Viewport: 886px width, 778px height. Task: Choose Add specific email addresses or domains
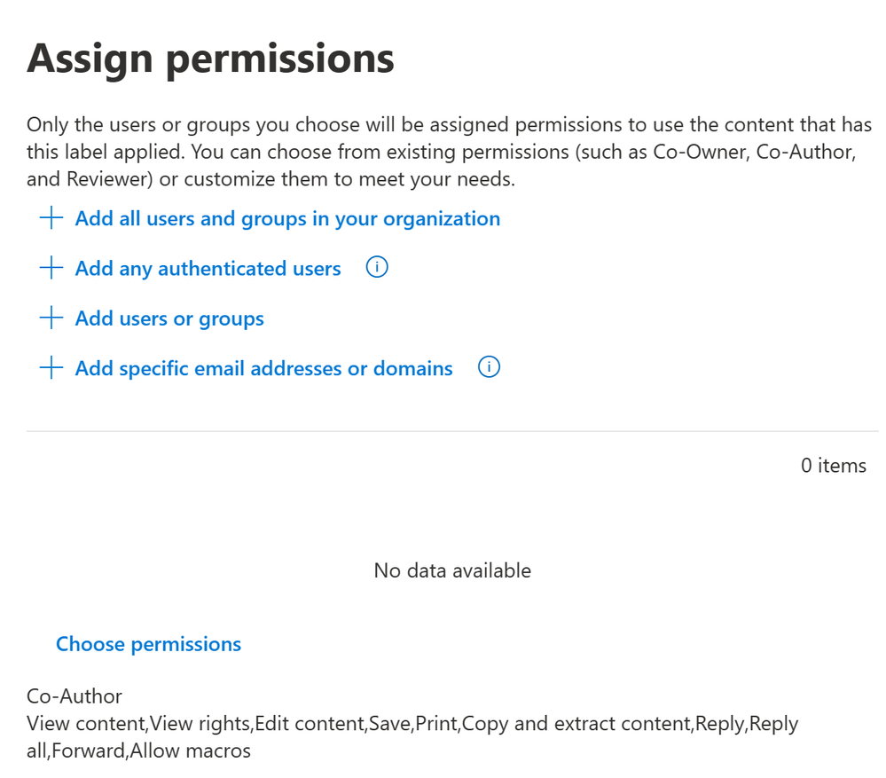click(x=264, y=368)
